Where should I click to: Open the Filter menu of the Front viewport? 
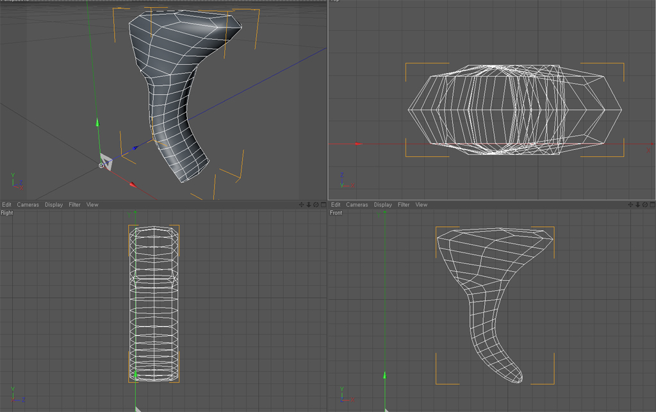point(404,204)
